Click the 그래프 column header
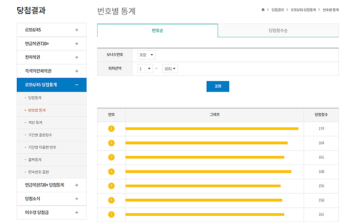This screenshot has width=354, height=222. coord(215,115)
